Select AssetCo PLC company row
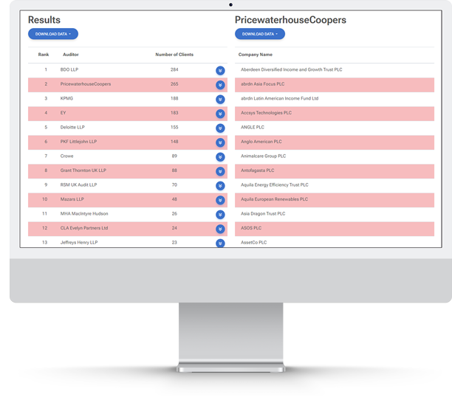 pyautogui.click(x=335, y=242)
